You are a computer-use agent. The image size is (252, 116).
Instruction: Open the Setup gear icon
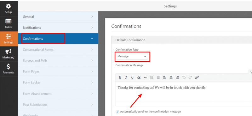(x=8, y=6)
